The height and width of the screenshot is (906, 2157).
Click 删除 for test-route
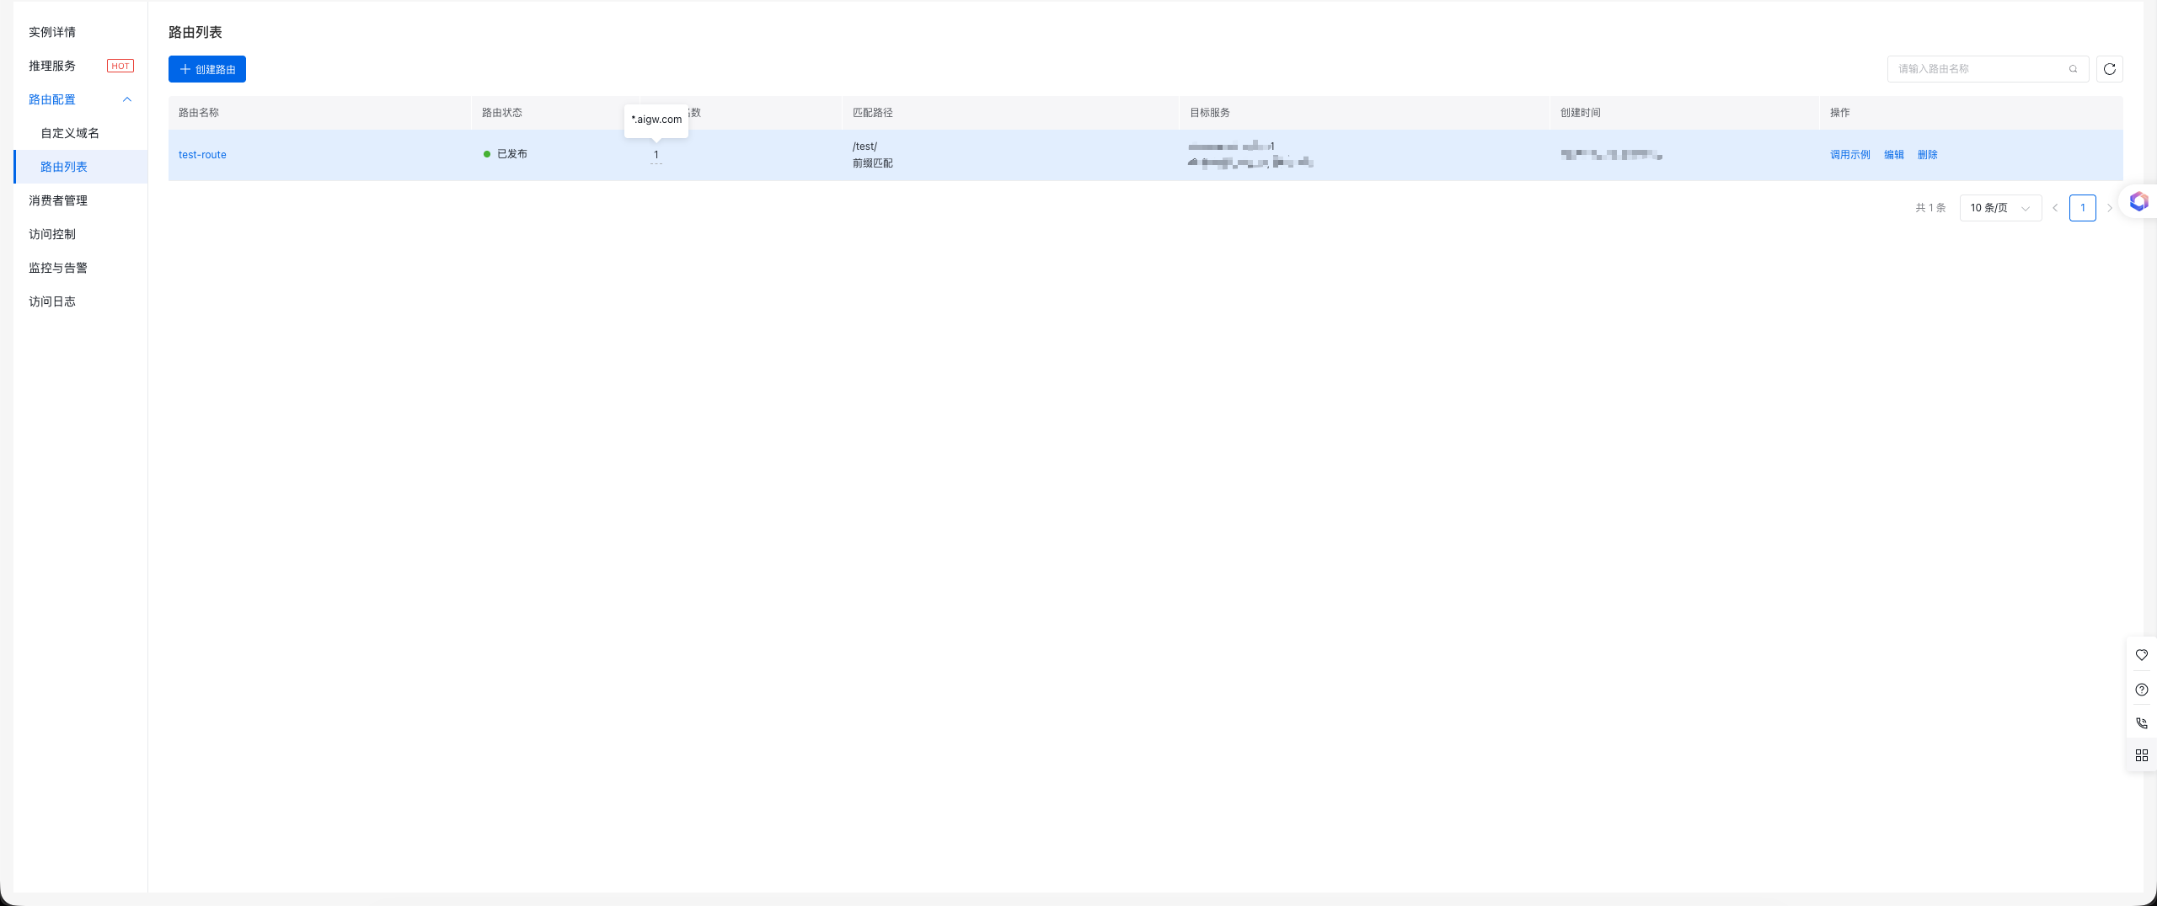pyautogui.click(x=1927, y=155)
